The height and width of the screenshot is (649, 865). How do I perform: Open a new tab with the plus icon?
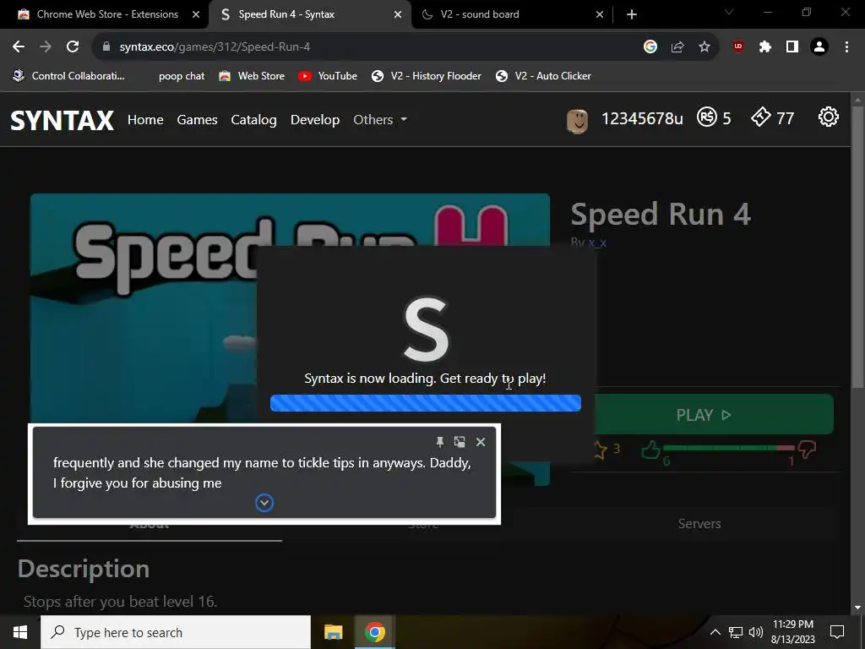click(632, 14)
